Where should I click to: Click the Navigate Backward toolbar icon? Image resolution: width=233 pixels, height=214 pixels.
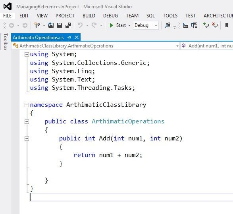point(12,25)
